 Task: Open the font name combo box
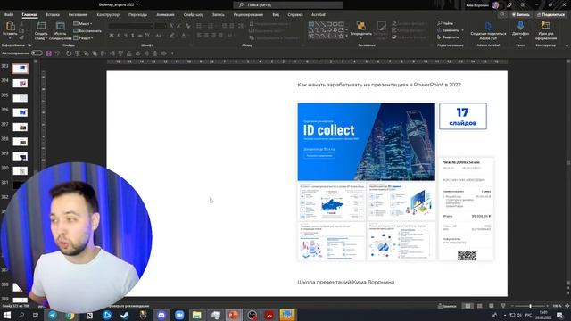[x=130, y=26]
